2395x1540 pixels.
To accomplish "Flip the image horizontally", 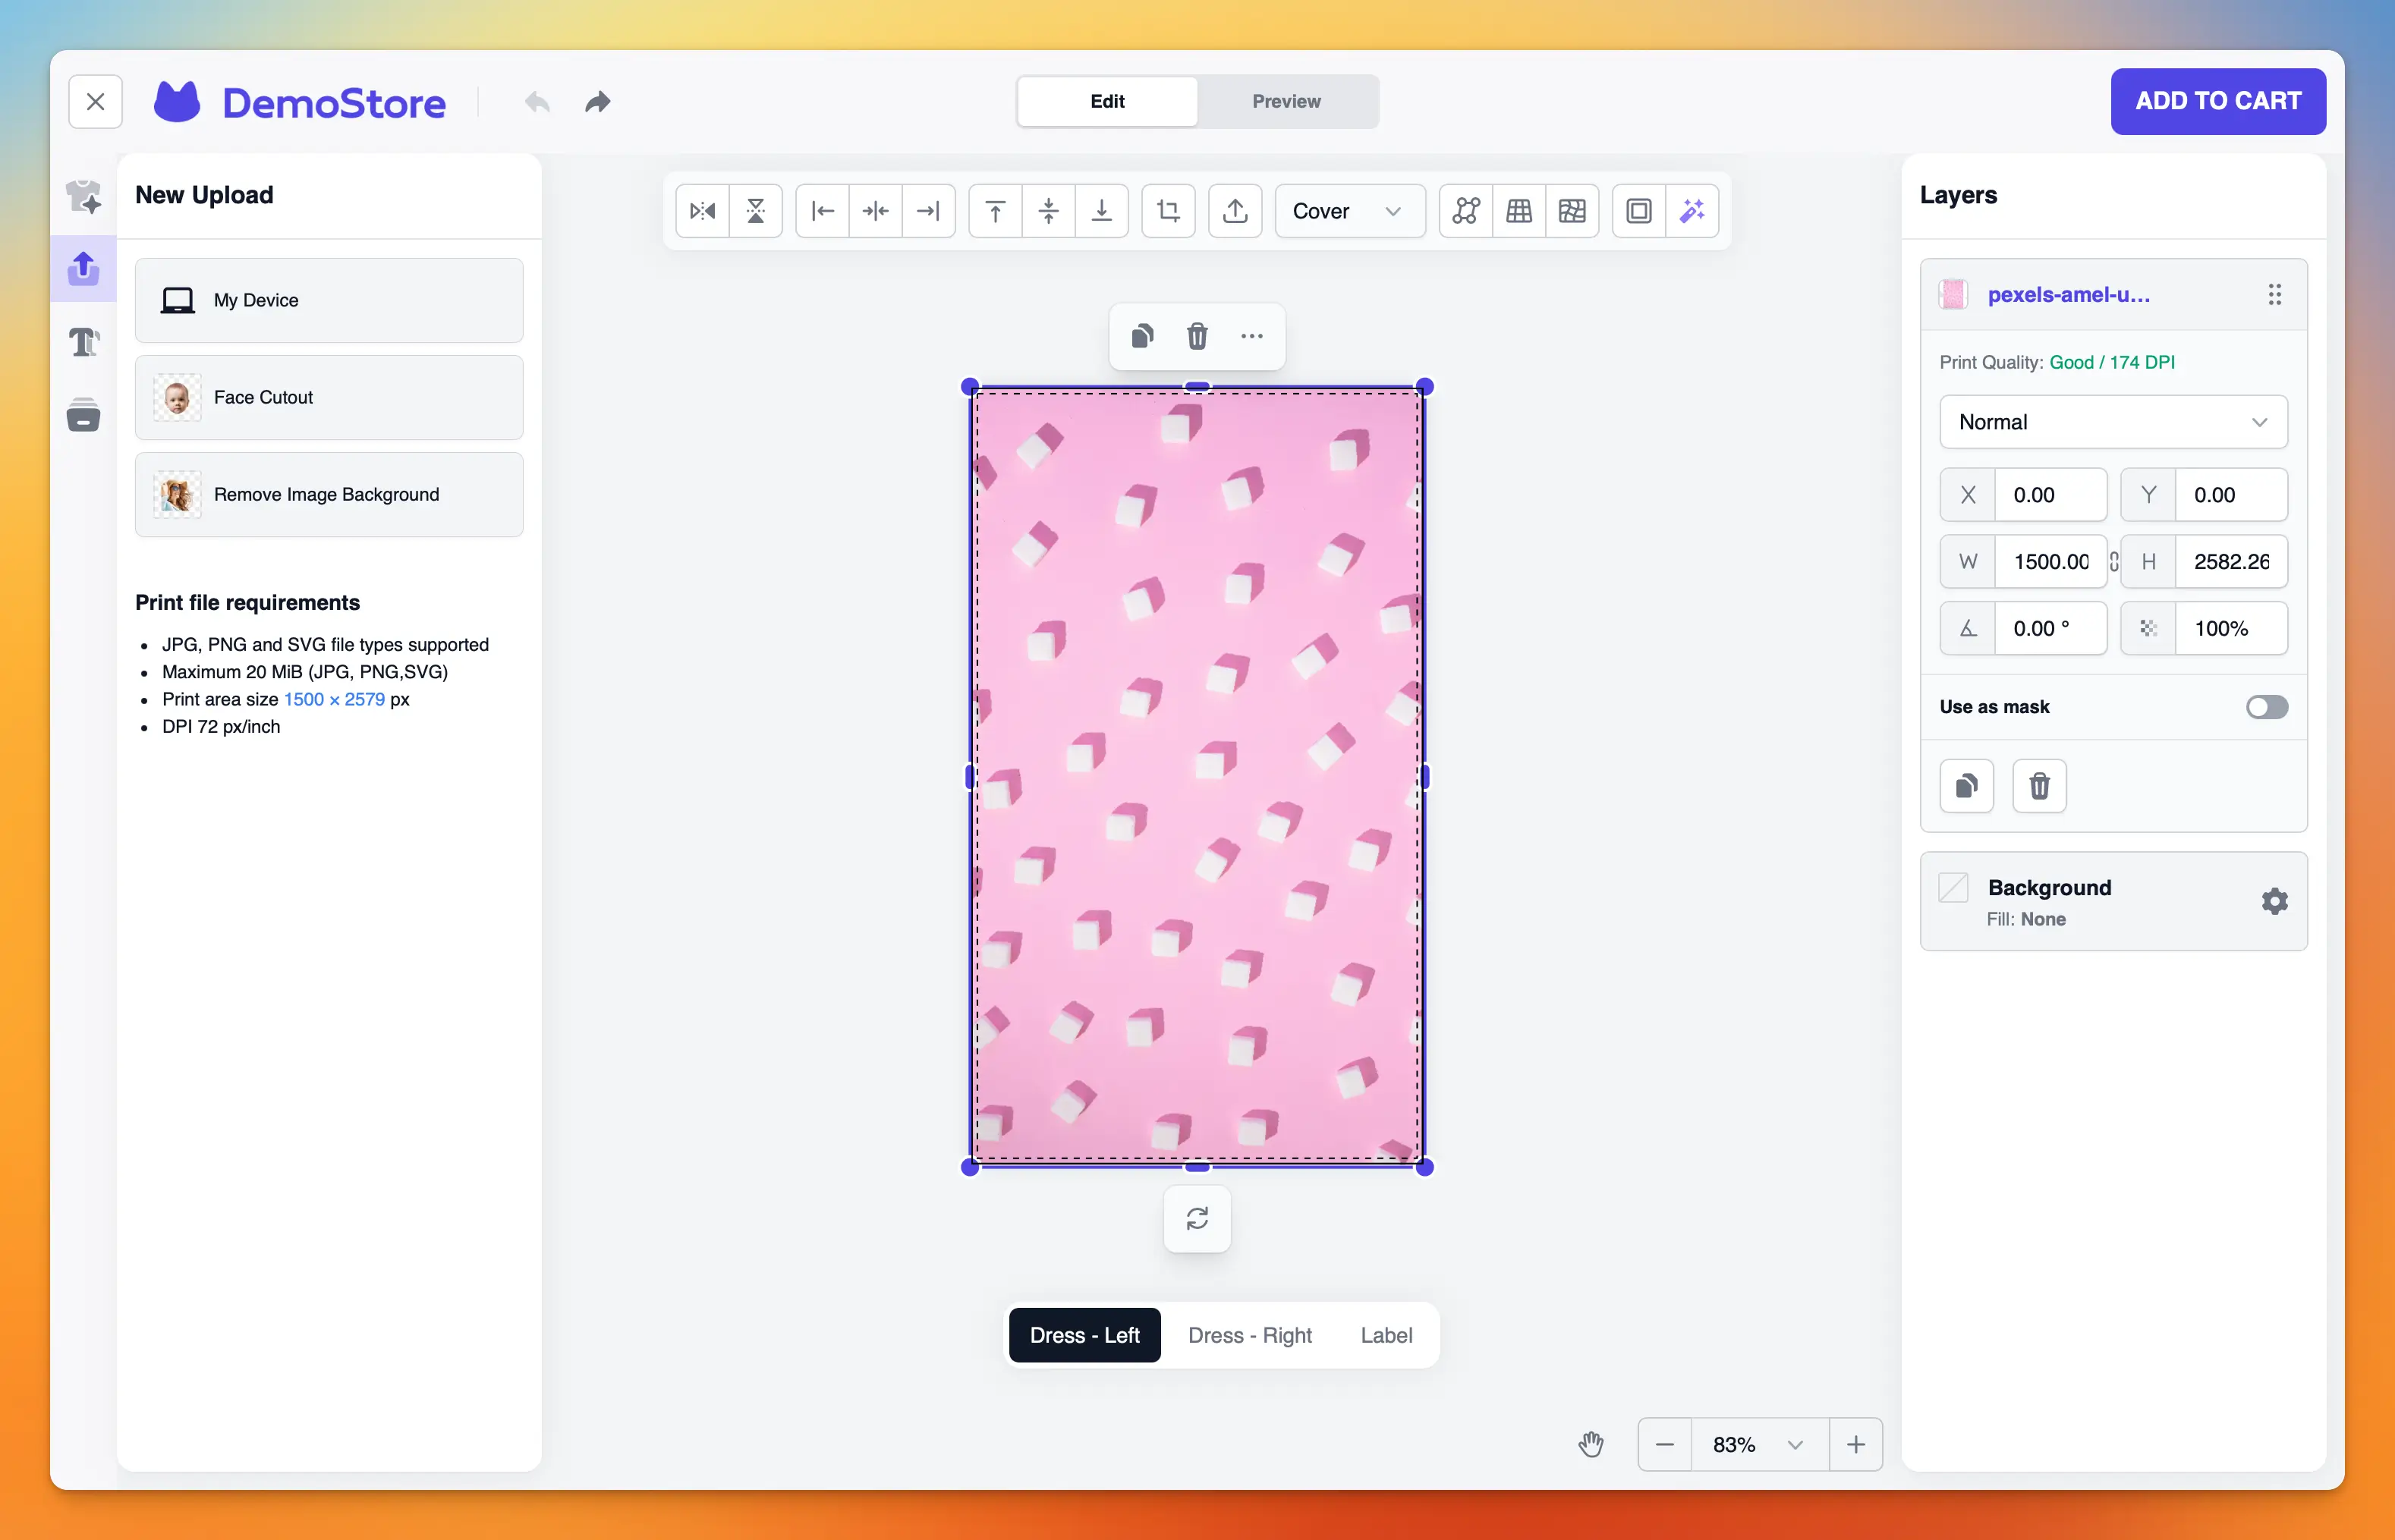I will click(702, 211).
